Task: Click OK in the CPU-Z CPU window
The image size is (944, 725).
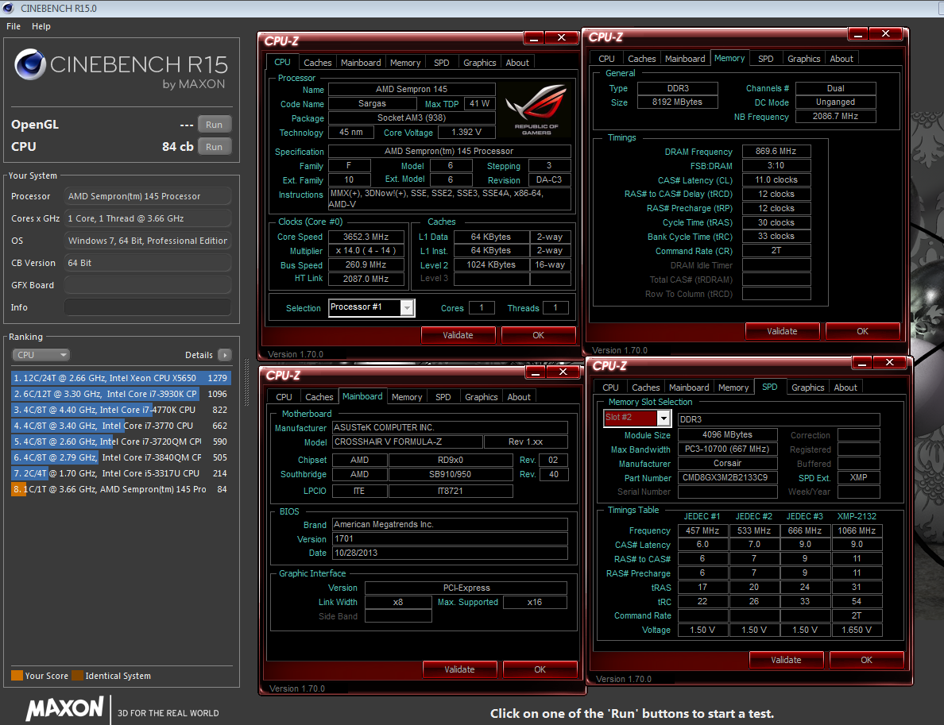Action: tap(538, 335)
